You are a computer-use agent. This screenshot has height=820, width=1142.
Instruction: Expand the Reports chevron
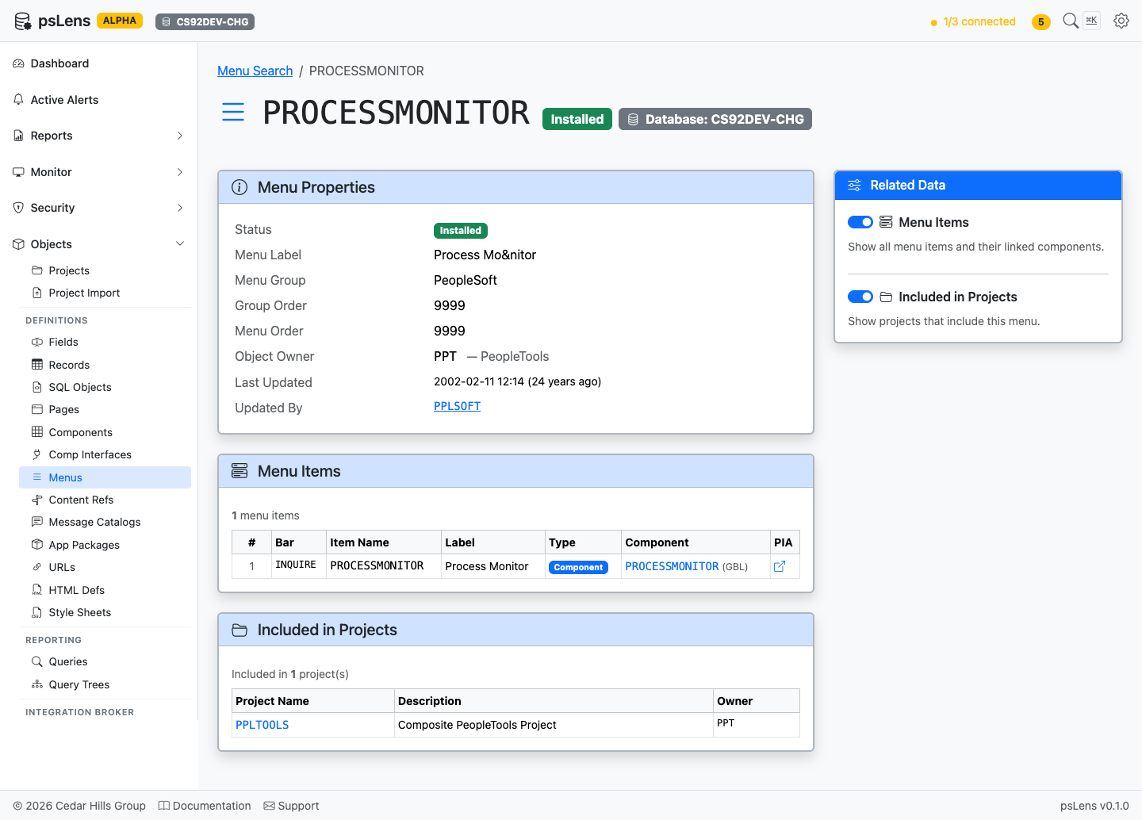pos(180,136)
